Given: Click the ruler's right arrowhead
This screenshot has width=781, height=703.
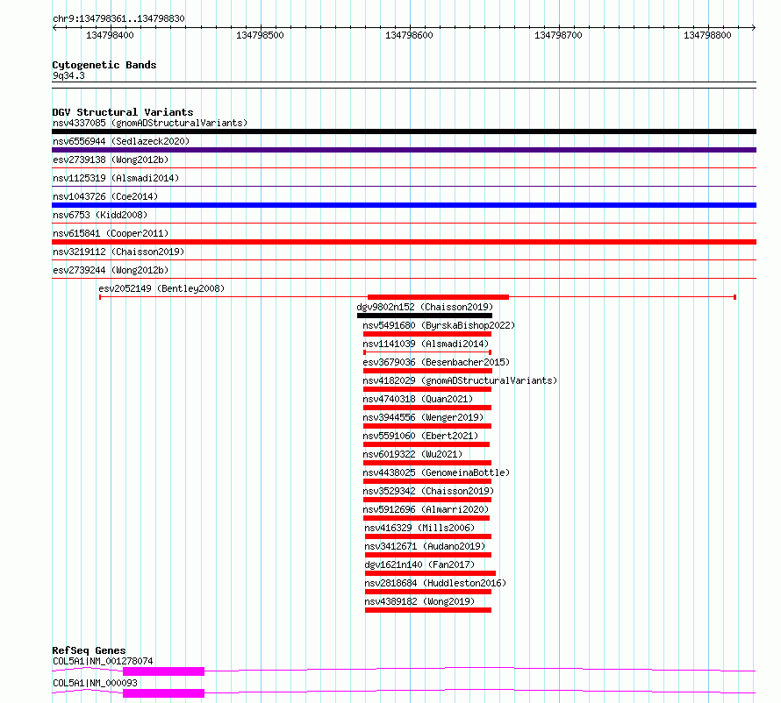Looking at the screenshot, I should (x=754, y=27).
